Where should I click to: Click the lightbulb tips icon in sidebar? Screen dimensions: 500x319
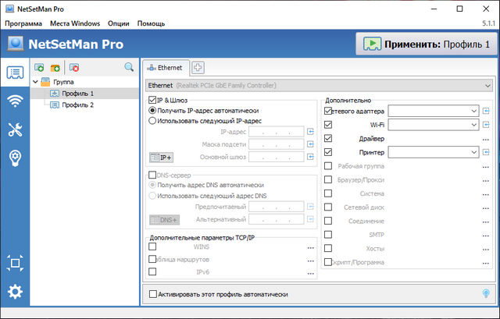pyautogui.click(x=15, y=158)
